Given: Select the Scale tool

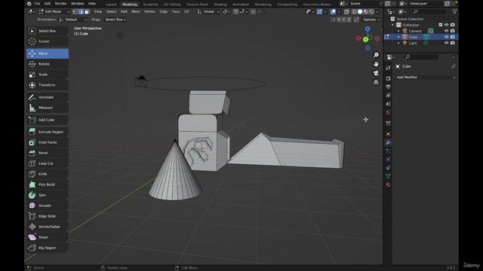Looking at the screenshot, I should coord(48,75).
